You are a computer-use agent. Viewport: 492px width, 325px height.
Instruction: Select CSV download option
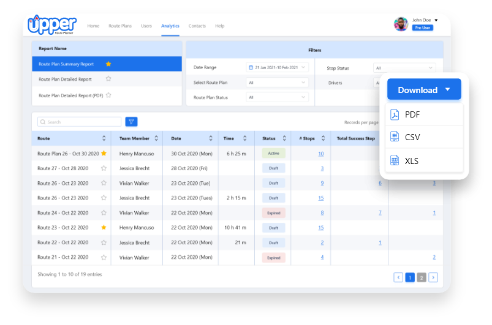point(424,137)
